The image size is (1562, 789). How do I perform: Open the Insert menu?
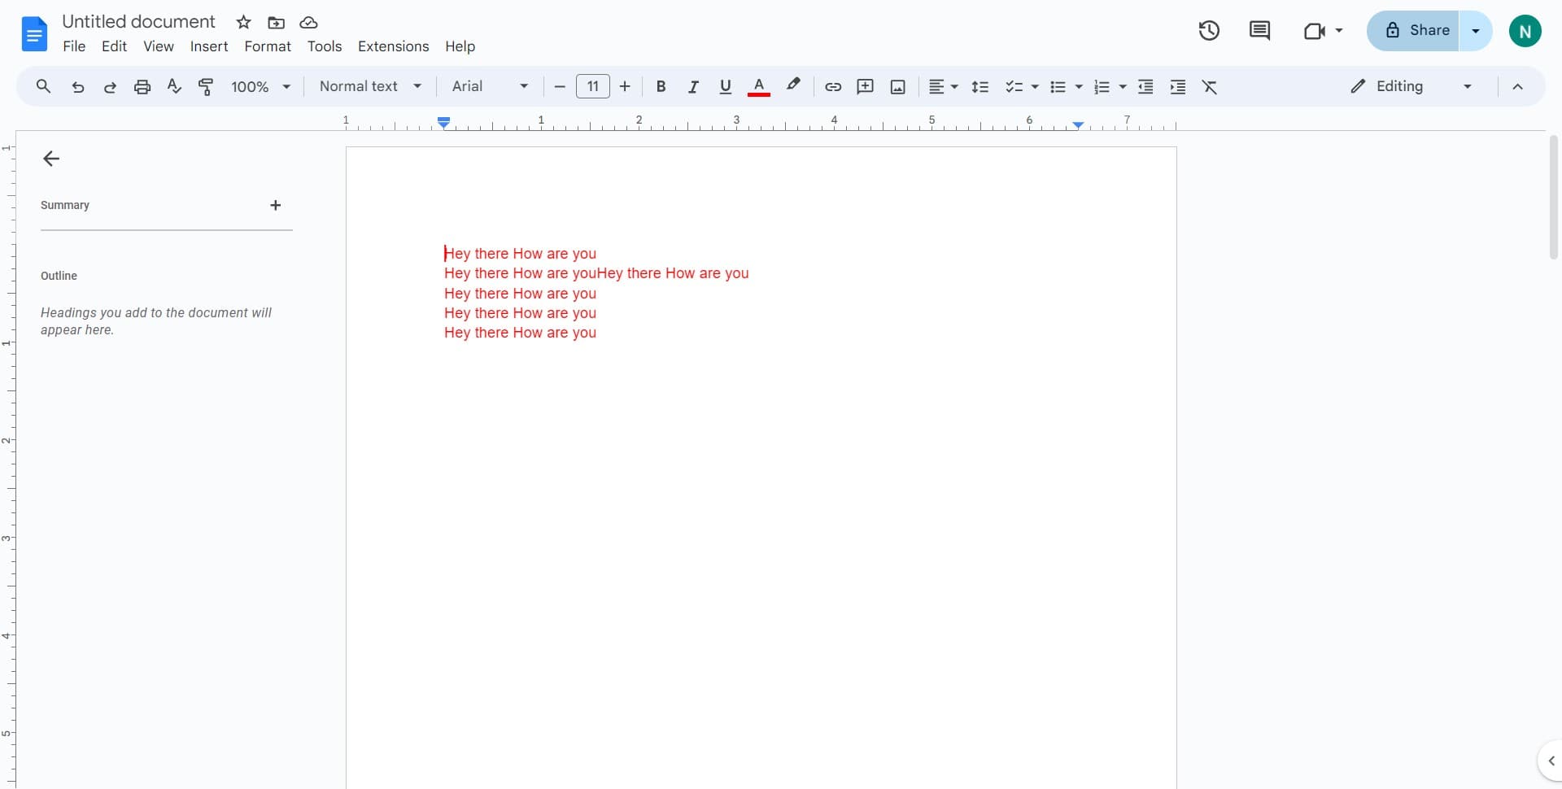[x=209, y=46]
